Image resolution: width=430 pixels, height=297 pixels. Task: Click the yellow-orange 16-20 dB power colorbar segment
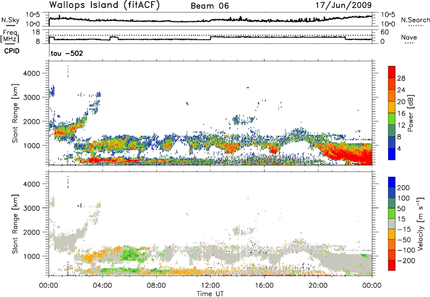click(x=392, y=107)
